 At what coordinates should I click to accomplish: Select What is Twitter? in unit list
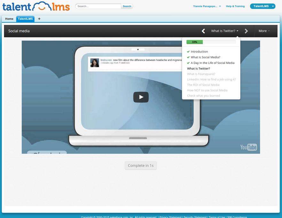[x=198, y=68]
